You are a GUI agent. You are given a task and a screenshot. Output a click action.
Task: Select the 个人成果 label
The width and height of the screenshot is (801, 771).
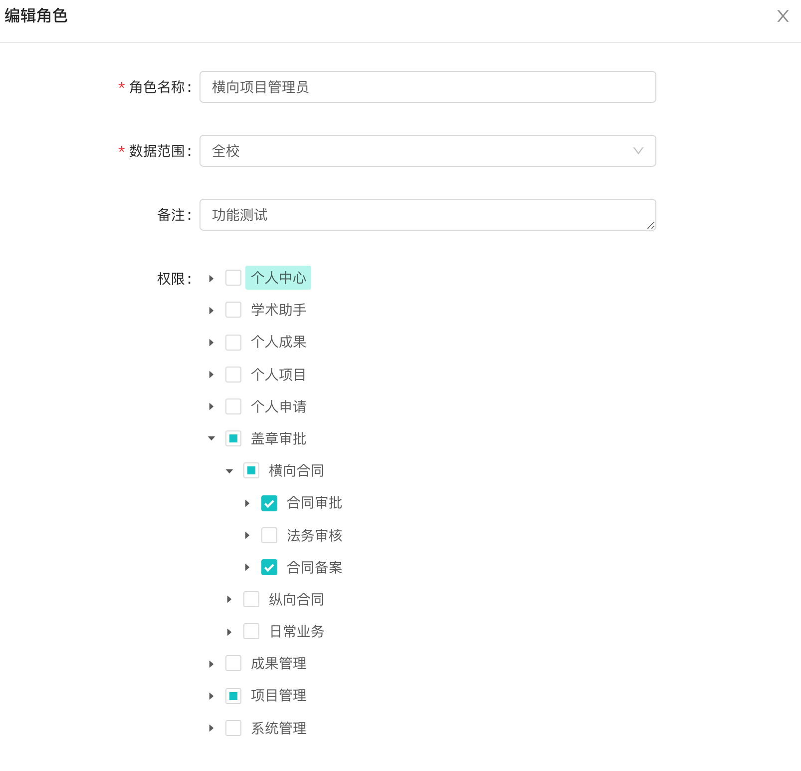[278, 342]
